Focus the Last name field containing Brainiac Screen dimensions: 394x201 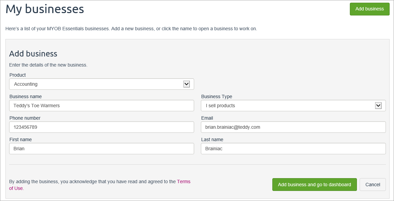point(293,149)
